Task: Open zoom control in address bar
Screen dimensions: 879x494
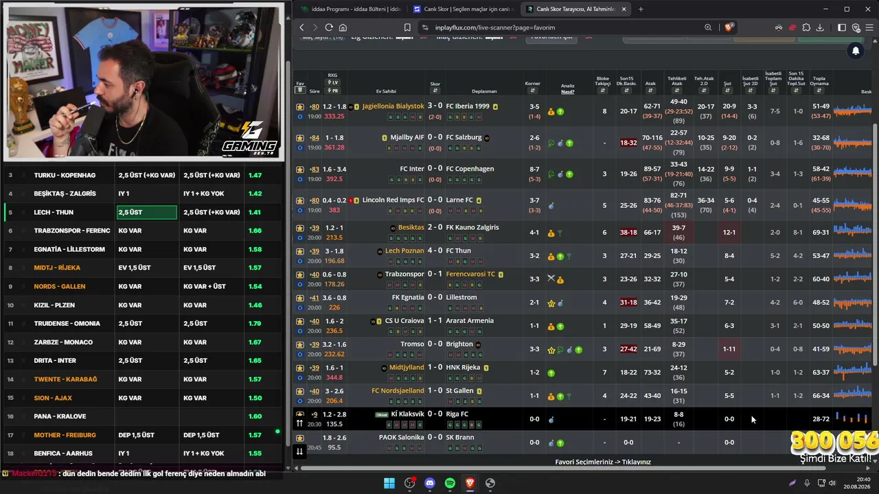Action: point(708,27)
